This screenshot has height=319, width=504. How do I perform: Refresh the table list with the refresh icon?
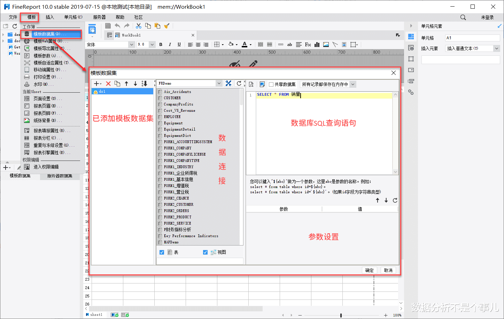pos(240,83)
